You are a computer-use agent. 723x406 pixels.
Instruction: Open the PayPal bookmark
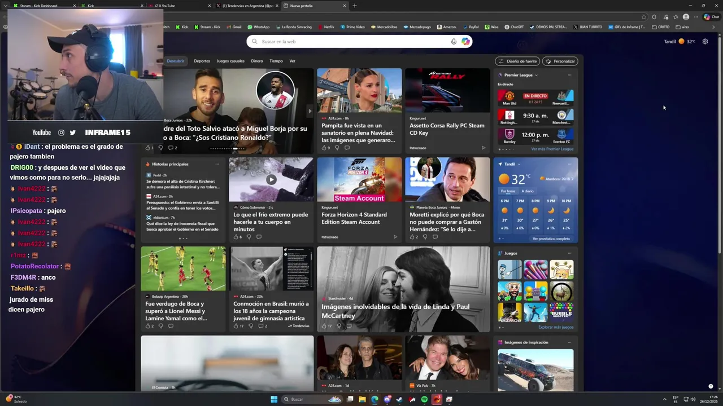coord(471,27)
